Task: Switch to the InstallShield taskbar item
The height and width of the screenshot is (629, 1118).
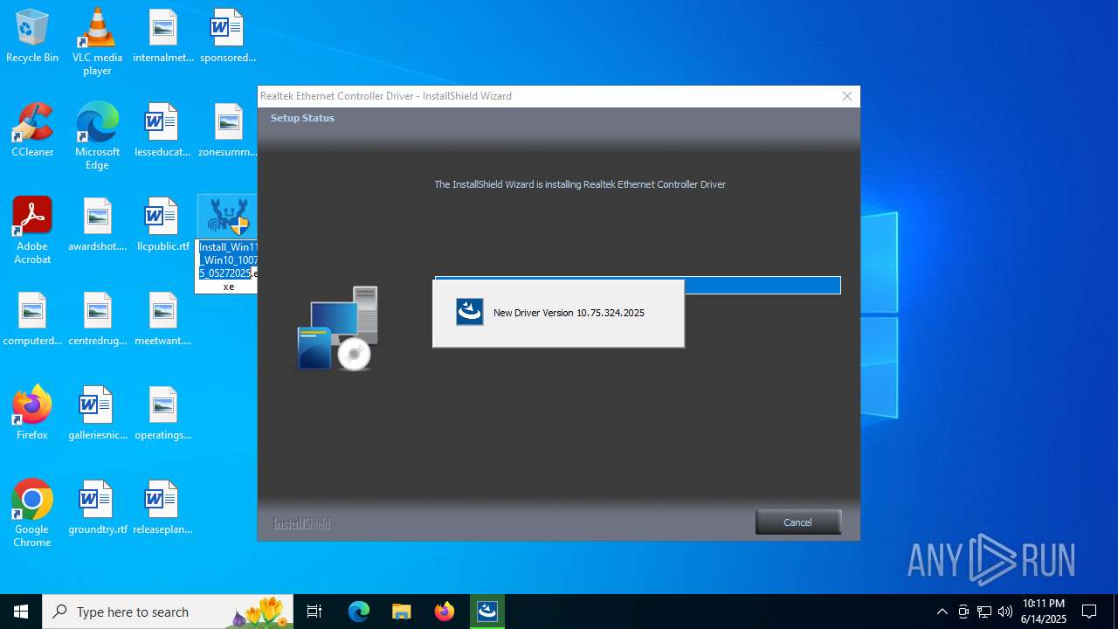Action: pyautogui.click(x=487, y=612)
